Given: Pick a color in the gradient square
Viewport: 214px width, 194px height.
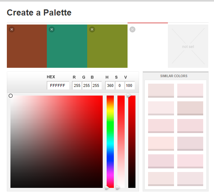Looking at the screenshot, I should (x=57, y=142).
